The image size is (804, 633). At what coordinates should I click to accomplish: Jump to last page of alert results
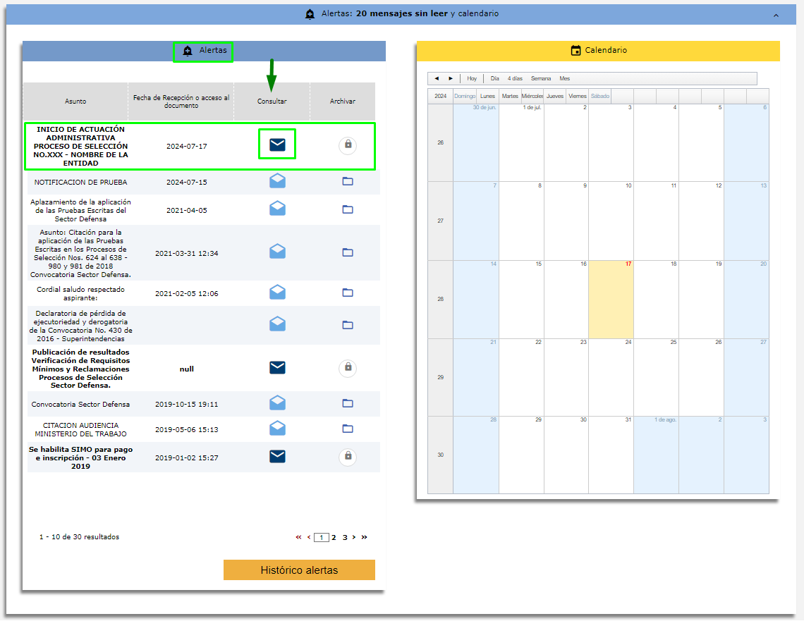(365, 537)
